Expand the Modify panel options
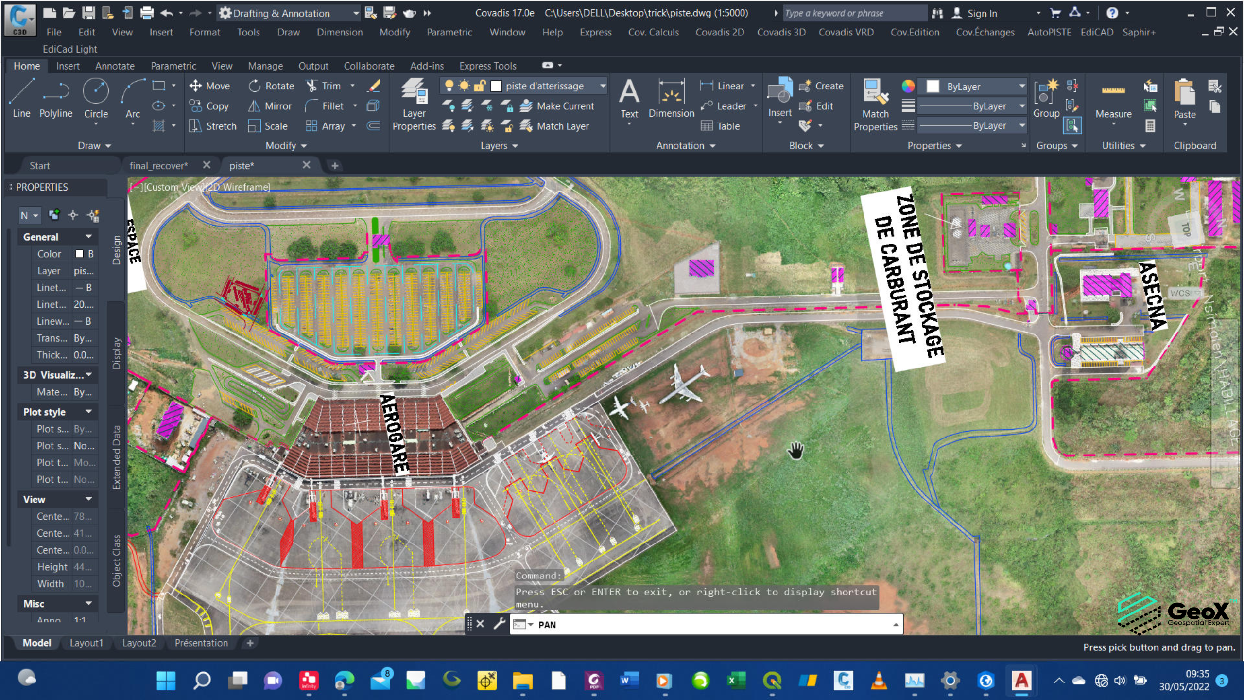 click(304, 145)
